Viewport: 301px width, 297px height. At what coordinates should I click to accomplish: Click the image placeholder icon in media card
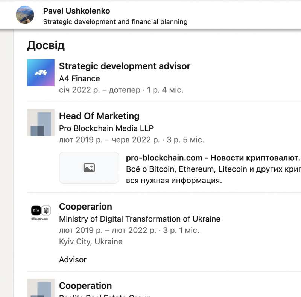pyautogui.click(x=89, y=168)
